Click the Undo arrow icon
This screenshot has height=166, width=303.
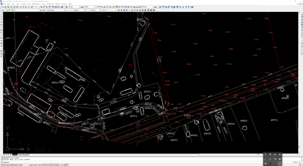pyautogui.click(x=32, y=7)
